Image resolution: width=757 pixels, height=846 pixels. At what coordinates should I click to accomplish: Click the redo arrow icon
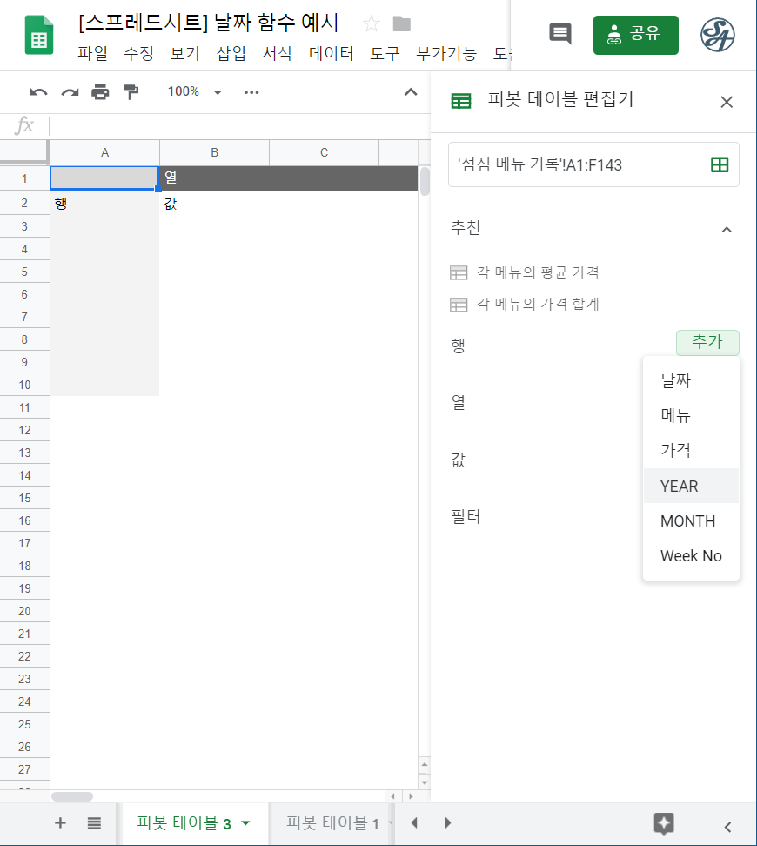70,92
